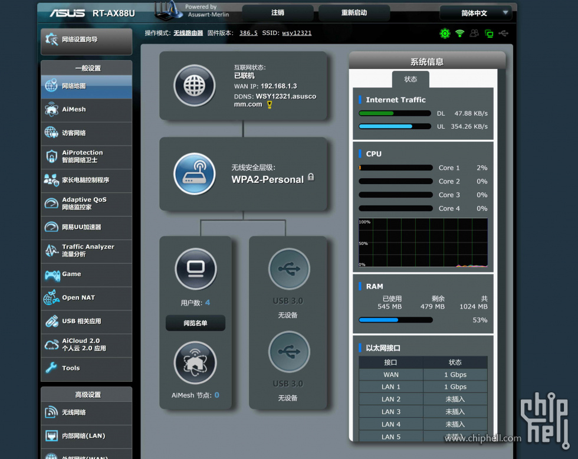
Task: Click the upload traffic progress bar
Action: [x=395, y=126]
